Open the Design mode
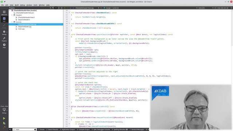The height and width of the screenshot is (131, 233). click(x=4, y=26)
